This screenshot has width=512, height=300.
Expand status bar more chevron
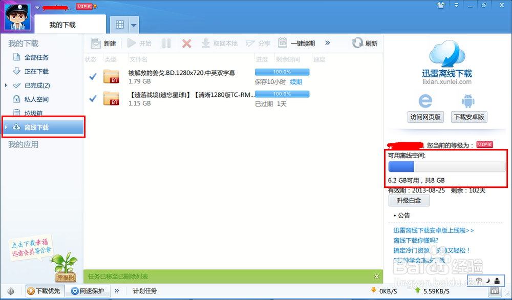tap(117, 291)
